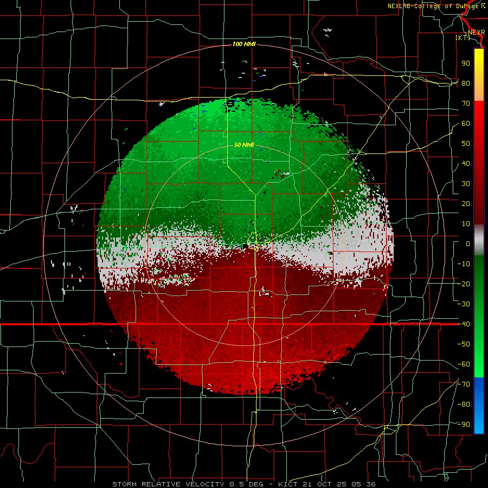Click the -80 value on the color scale
The width and height of the screenshot is (488, 488).
(464, 404)
